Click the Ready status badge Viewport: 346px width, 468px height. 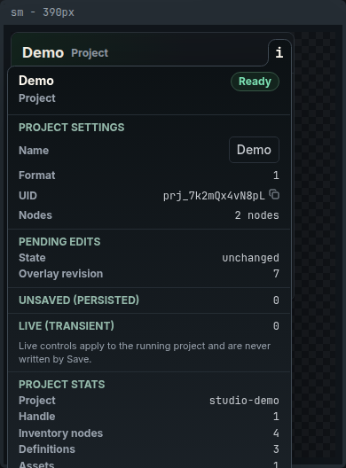click(x=255, y=82)
